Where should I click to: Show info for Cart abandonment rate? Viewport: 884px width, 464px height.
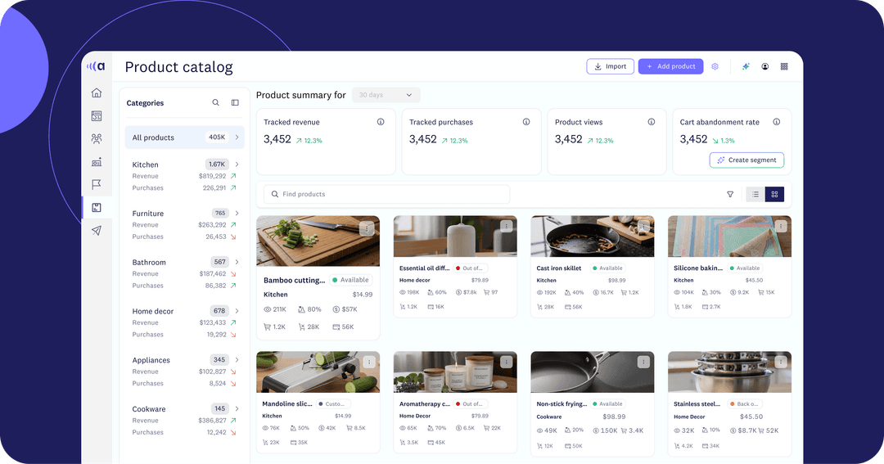click(x=776, y=122)
